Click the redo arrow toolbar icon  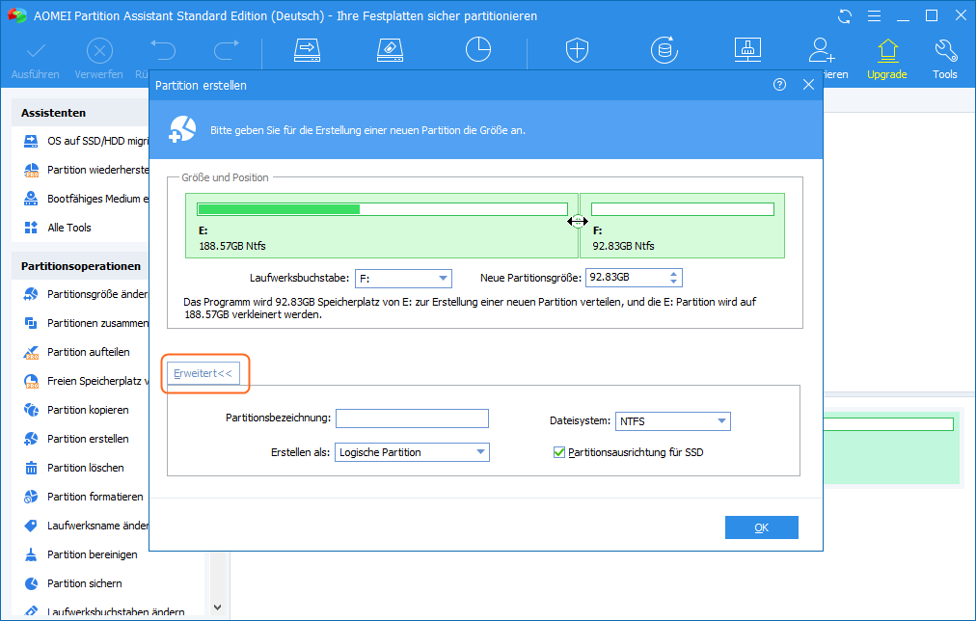tap(227, 50)
